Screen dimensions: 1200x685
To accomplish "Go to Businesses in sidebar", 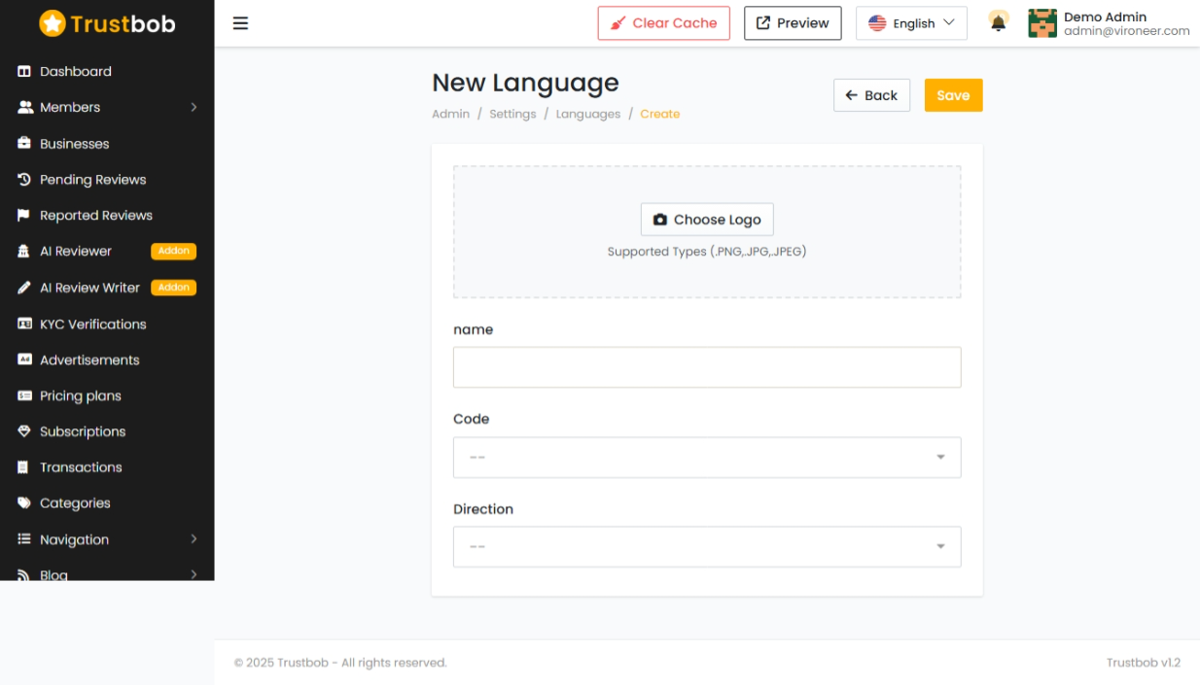I will pos(75,144).
